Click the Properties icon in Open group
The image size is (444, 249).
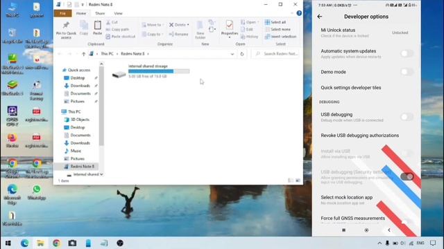click(x=230, y=26)
